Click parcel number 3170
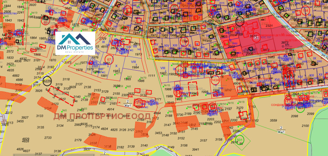 click(240, 108)
